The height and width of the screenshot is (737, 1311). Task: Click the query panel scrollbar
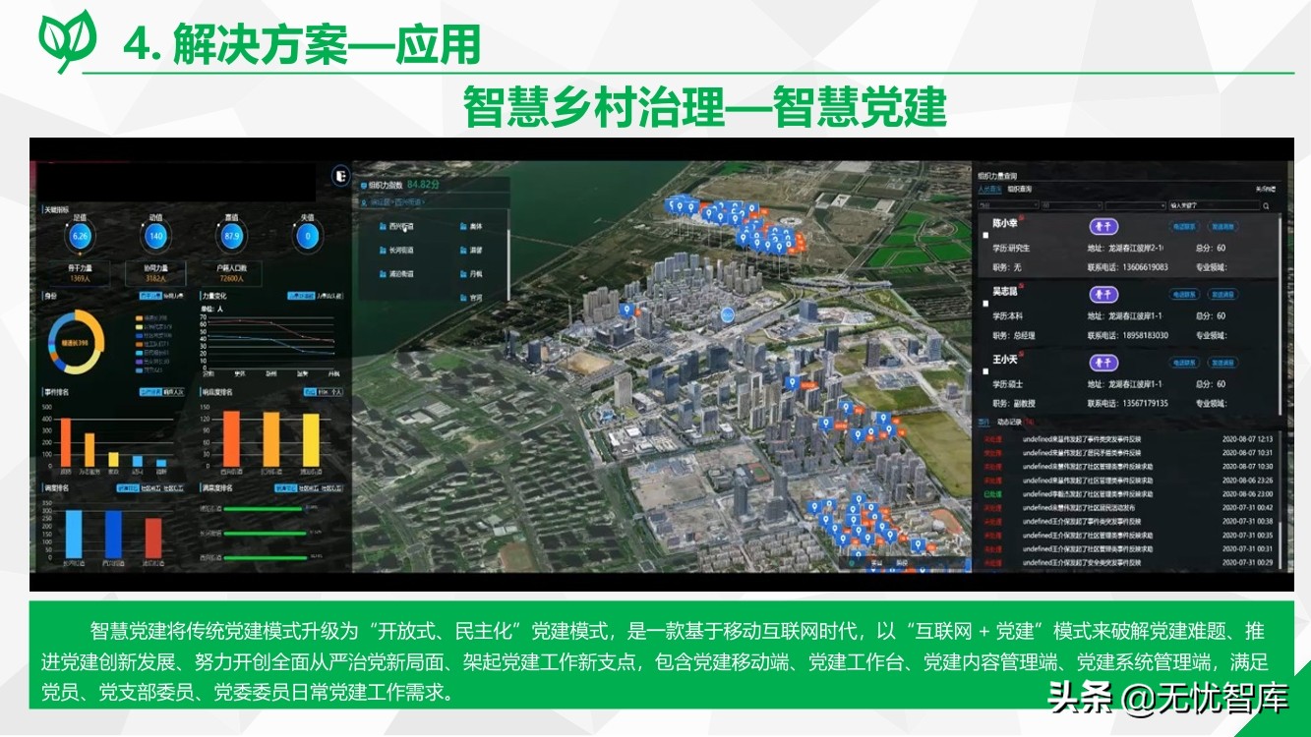[x=1280, y=314]
